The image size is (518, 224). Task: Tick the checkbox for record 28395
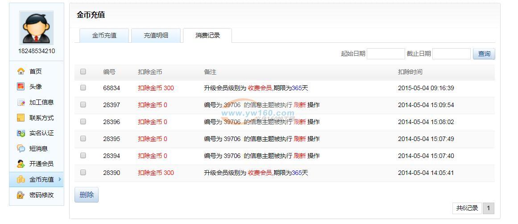coord(83,139)
